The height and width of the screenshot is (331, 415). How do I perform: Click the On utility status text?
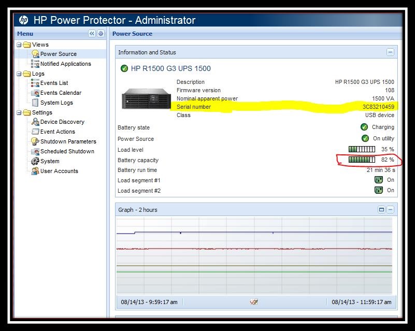tap(383, 138)
